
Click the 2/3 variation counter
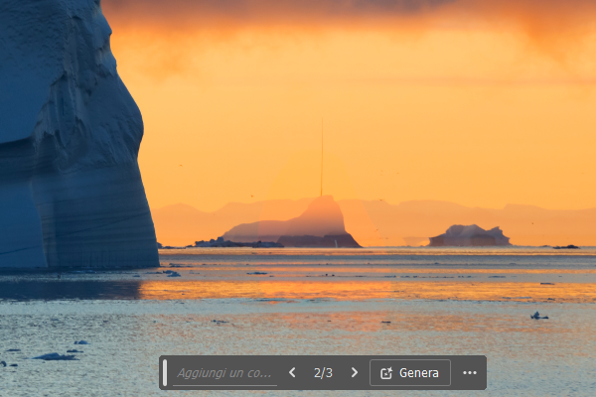323,373
